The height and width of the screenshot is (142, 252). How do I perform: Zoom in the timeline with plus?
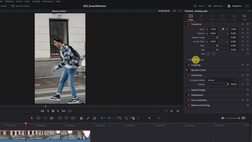pos(159,118)
